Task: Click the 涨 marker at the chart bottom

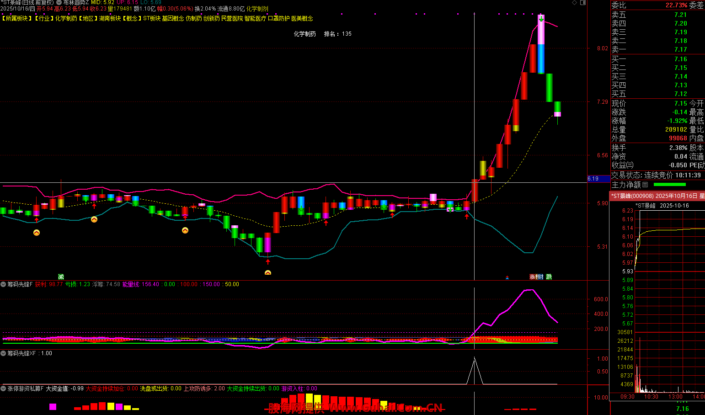Action: pos(533,277)
